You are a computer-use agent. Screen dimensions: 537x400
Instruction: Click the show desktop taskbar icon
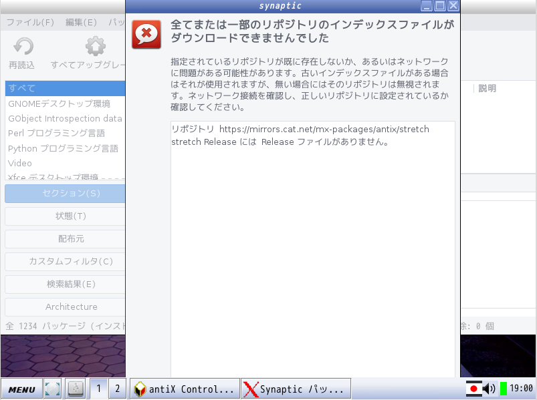pyautogui.click(x=52, y=389)
